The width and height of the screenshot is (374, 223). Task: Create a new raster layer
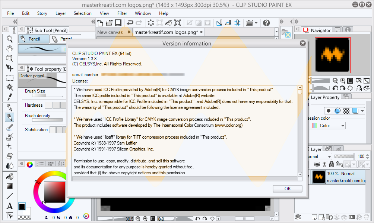click(x=314, y=217)
